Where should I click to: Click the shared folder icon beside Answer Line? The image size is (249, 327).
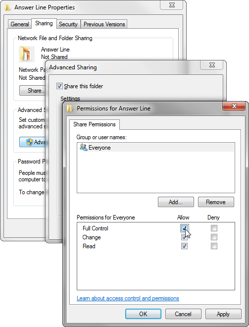[x=26, y=54]
